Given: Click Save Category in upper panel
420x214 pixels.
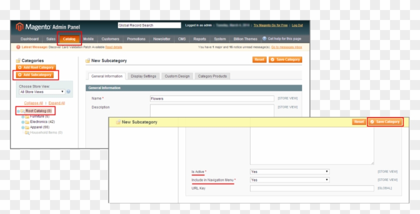Looking at the screenshot, I should tap(285, 59).
